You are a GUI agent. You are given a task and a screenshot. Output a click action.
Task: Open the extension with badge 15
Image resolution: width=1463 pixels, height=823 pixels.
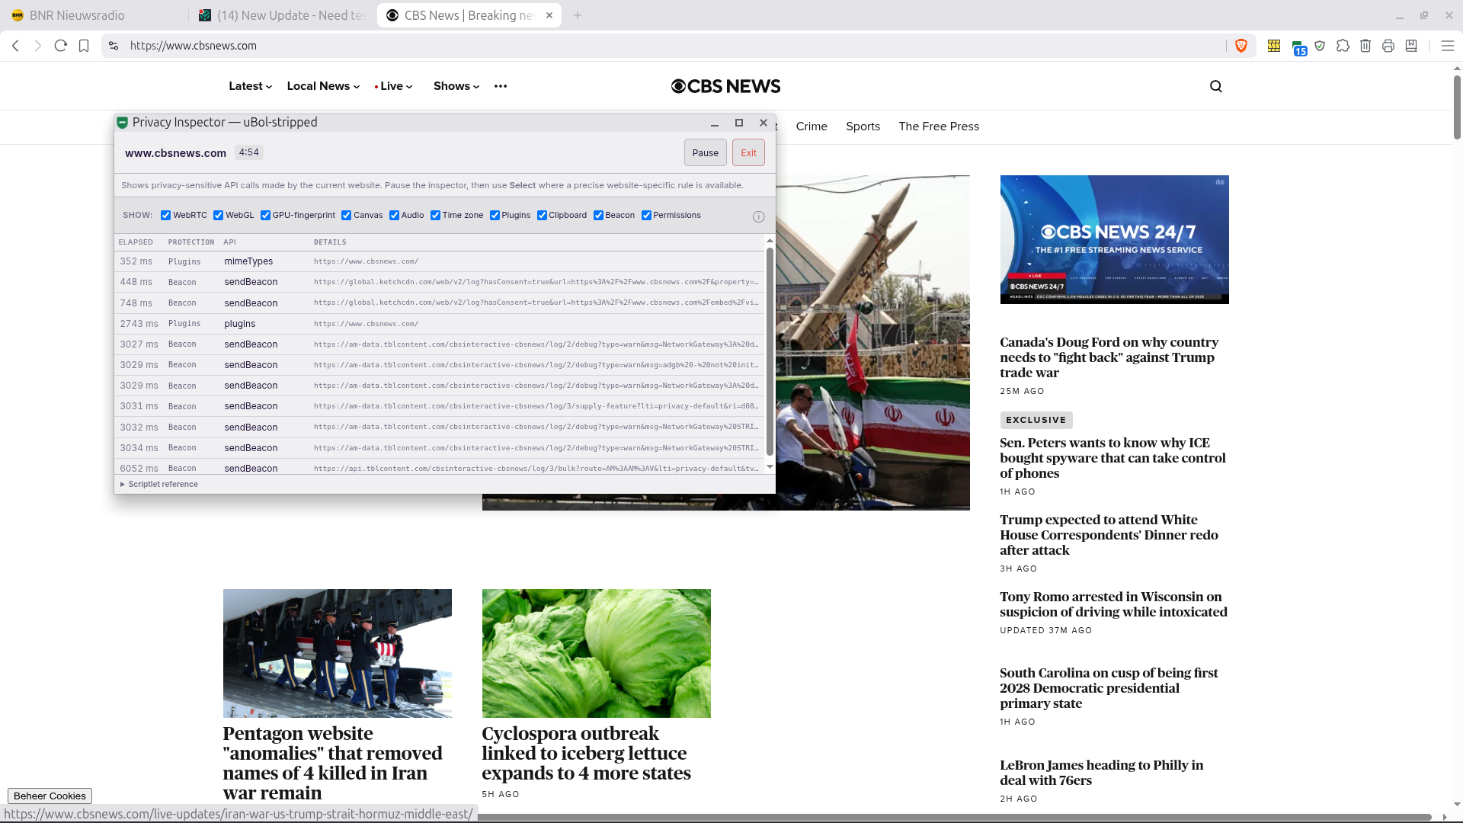click(1298, 47)
